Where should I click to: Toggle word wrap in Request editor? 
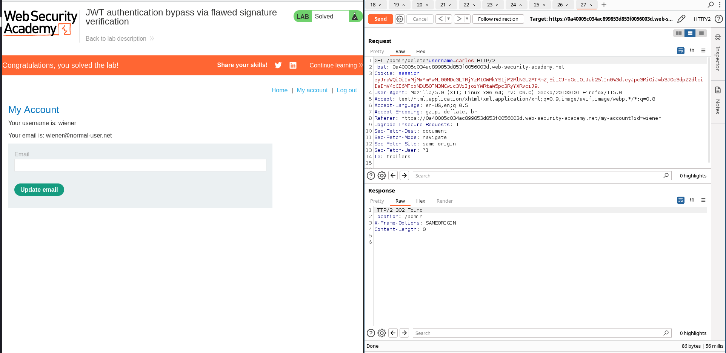[681, 50]
